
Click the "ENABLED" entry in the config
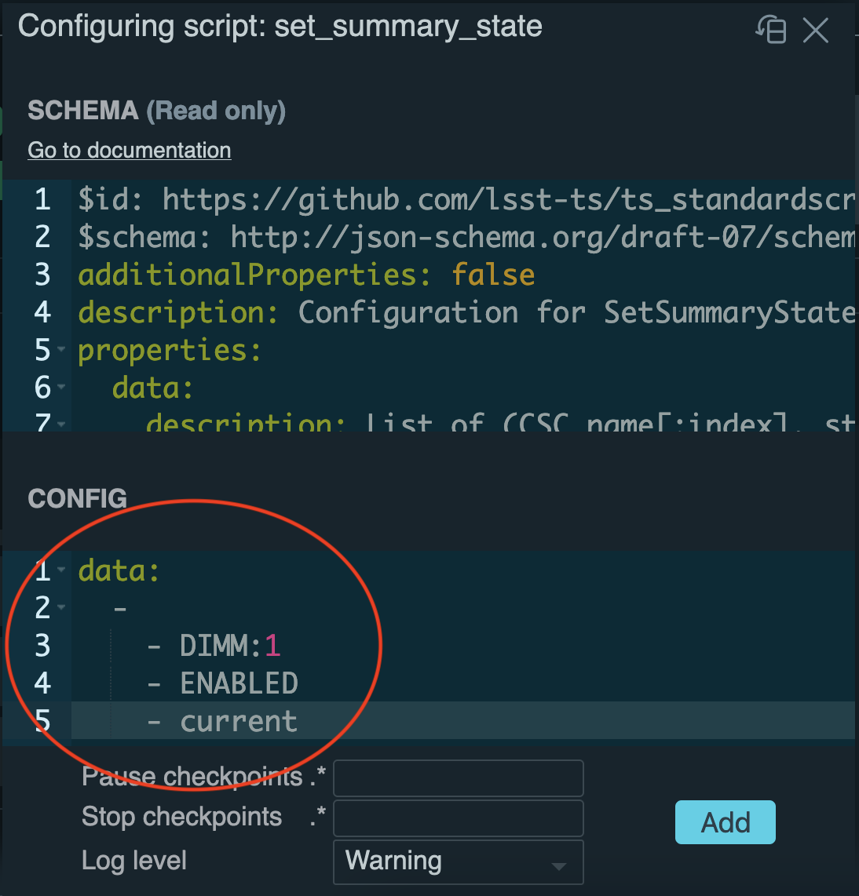pos(239,683)
